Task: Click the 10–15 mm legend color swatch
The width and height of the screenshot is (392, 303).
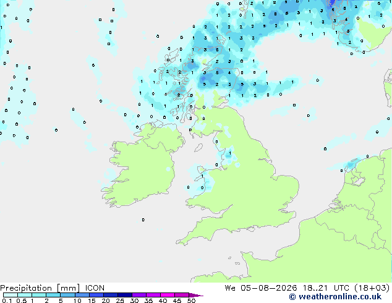Action: tap(82, 295)
